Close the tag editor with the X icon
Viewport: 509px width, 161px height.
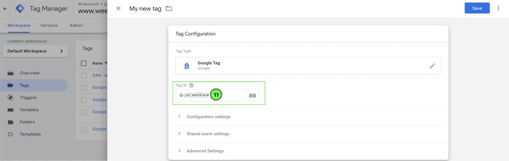(118, 8)
